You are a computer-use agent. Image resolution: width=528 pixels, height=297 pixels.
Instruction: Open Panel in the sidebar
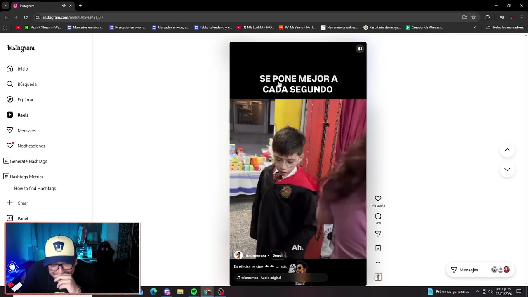click(23, 218)
